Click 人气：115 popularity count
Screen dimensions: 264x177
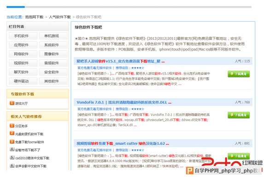[242, 61]
